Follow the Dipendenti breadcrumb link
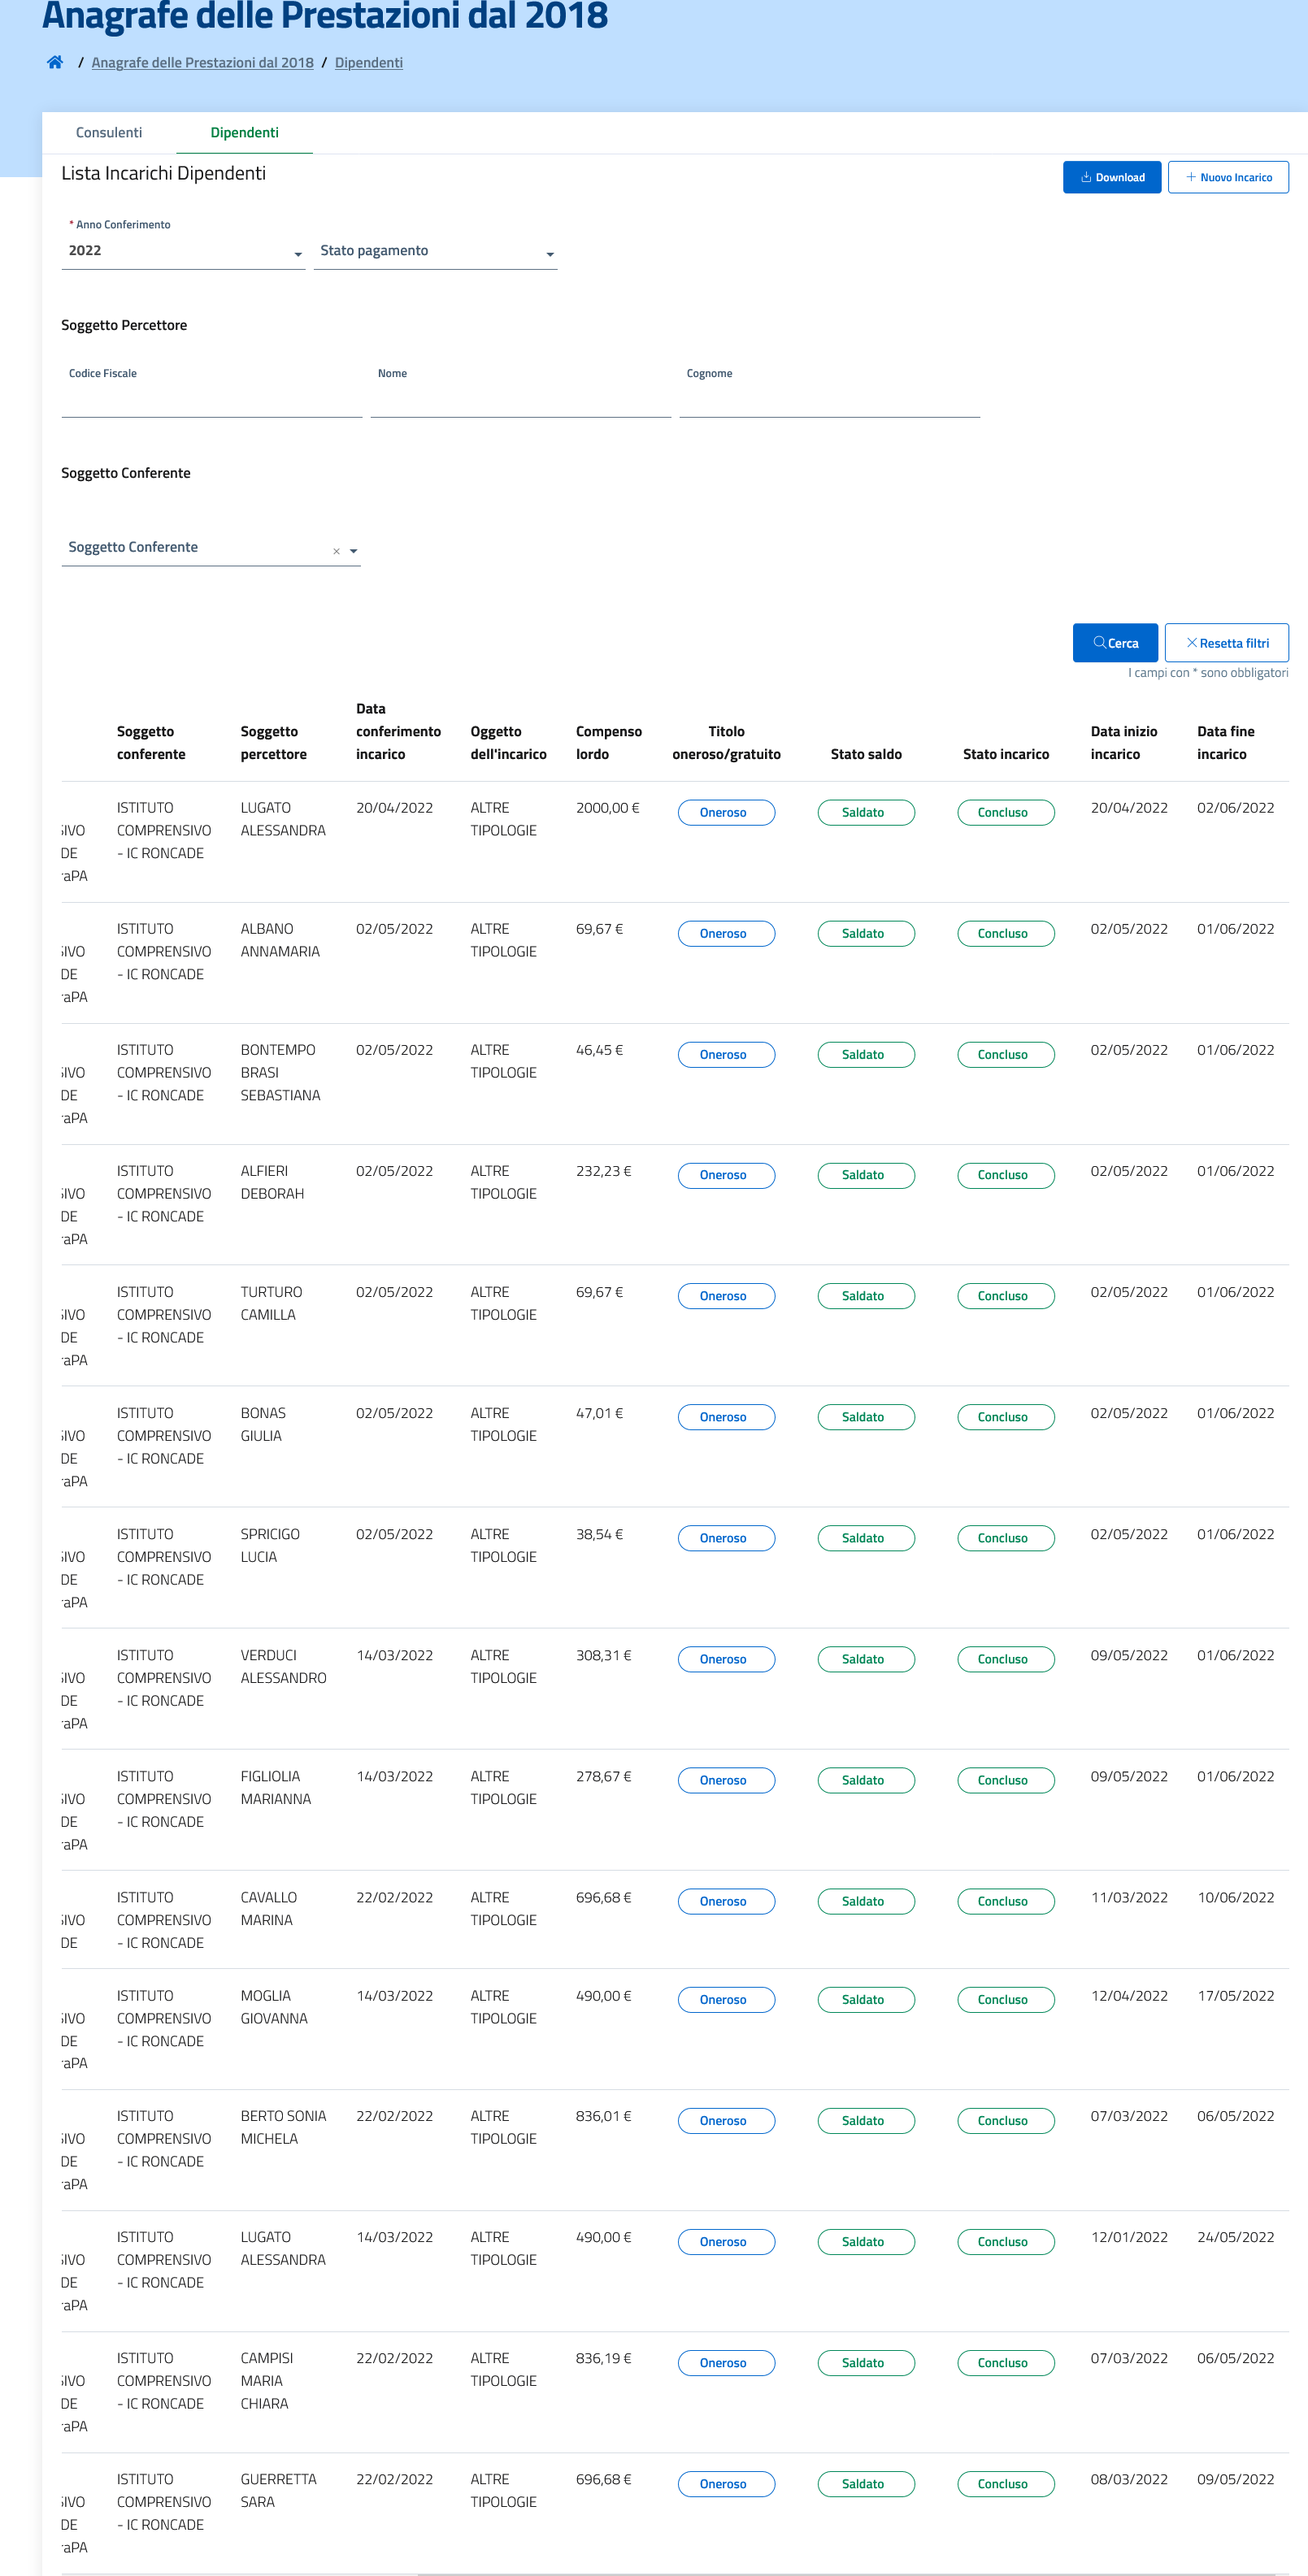Viewport: 1308px width, 2576px height. pyautogui.click(x=368, y=63)
